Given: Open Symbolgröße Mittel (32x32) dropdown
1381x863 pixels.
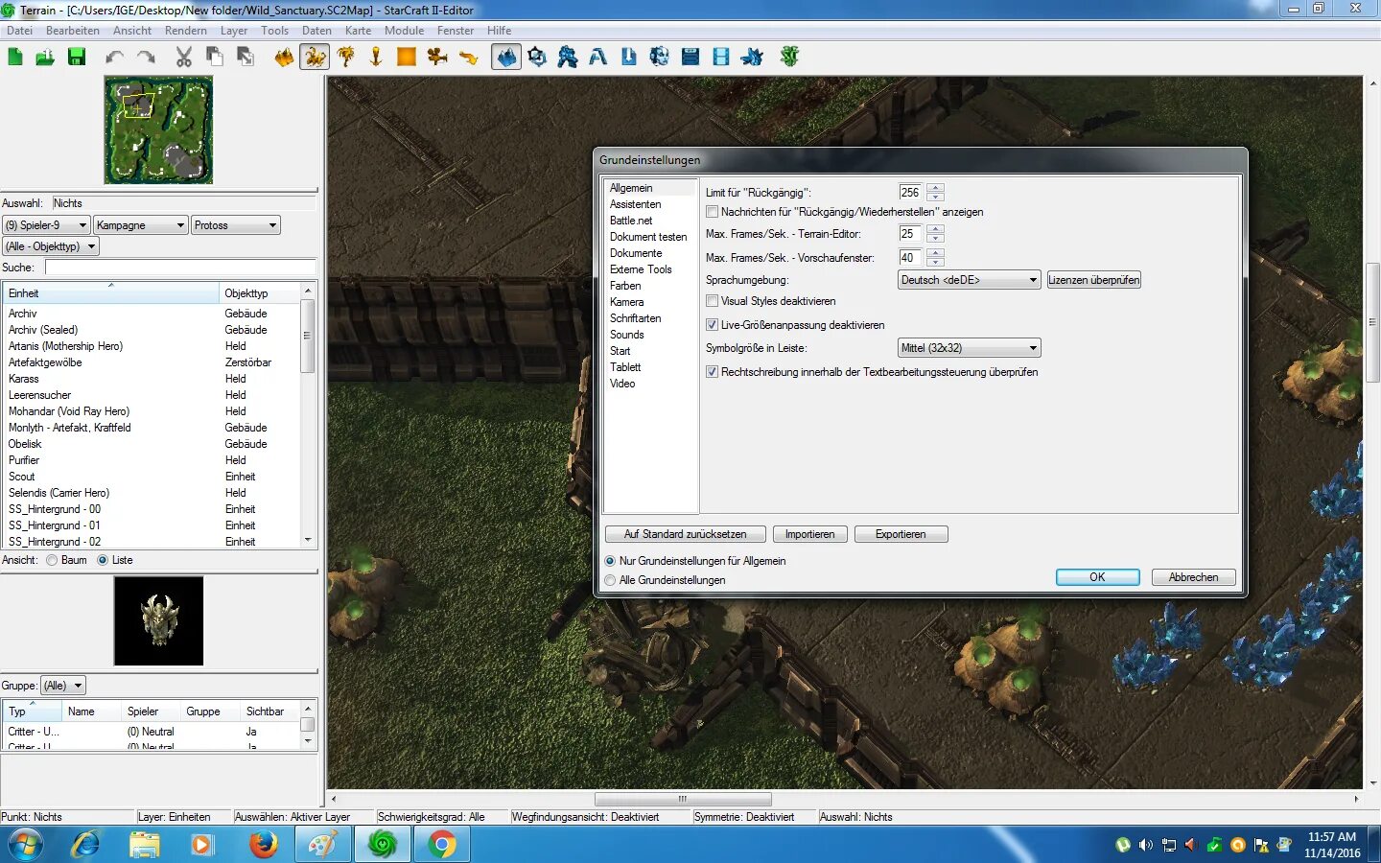Looking at the screenshot, I should (970, 348).
